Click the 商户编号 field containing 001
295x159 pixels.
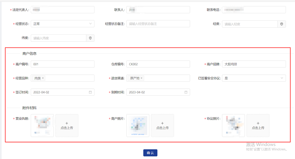pyautogui.click(x=63, y=64)
